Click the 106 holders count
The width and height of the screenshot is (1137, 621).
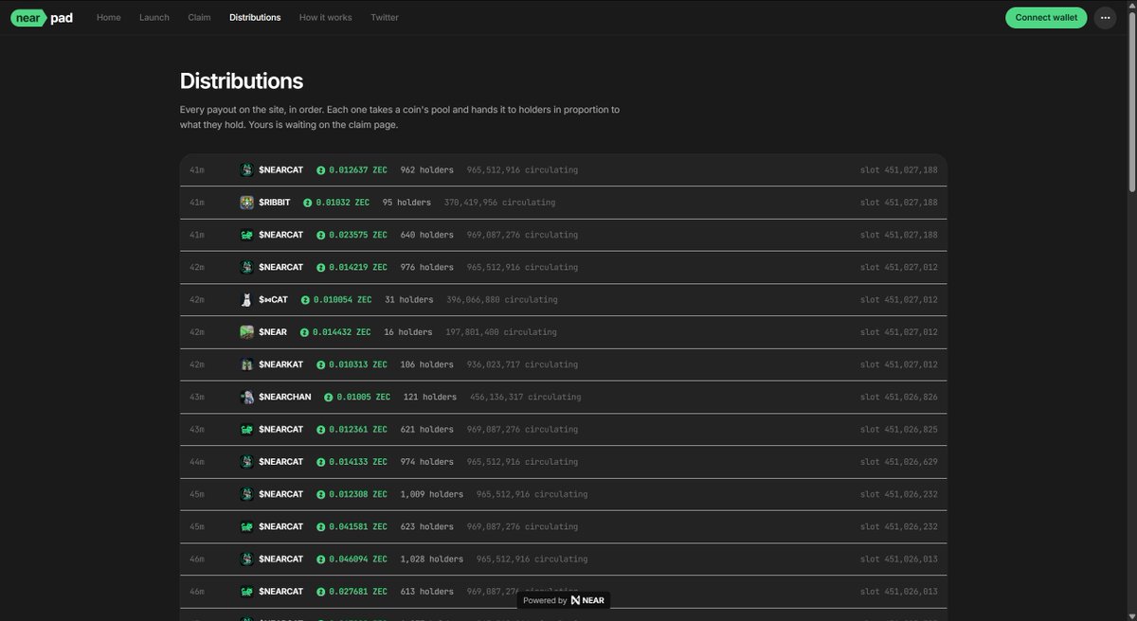(427, 364)
